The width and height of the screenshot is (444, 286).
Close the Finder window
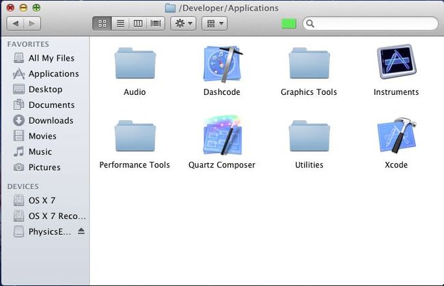click(10, 8)
